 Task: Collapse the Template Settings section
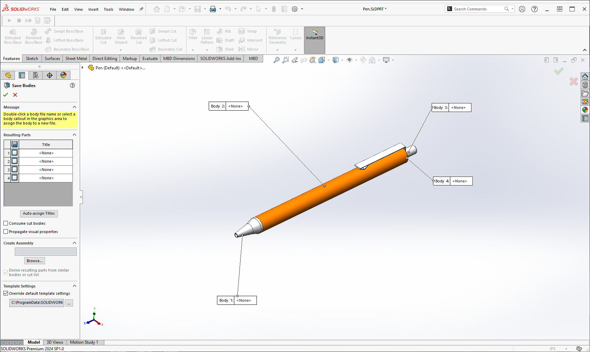tap(75, 286)
